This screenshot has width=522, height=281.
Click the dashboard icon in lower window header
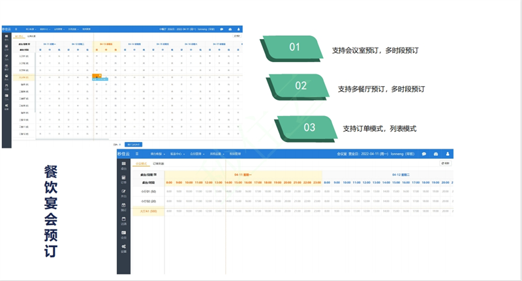pyautogui.click(x=436, y=155)
